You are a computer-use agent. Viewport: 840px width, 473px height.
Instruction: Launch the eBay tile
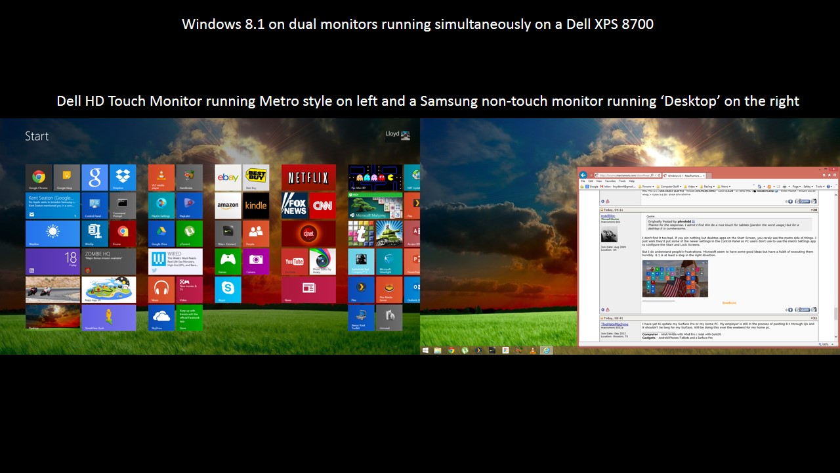pos(228,177)
